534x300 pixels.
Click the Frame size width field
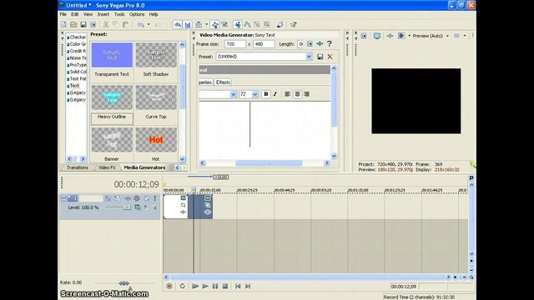(235, 44)
